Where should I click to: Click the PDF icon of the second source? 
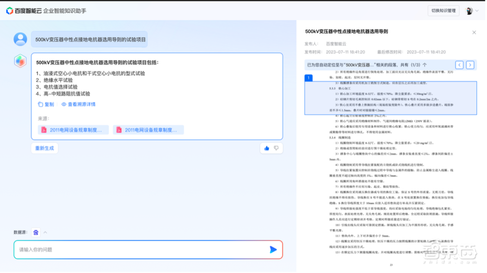(x=119, y=130)
